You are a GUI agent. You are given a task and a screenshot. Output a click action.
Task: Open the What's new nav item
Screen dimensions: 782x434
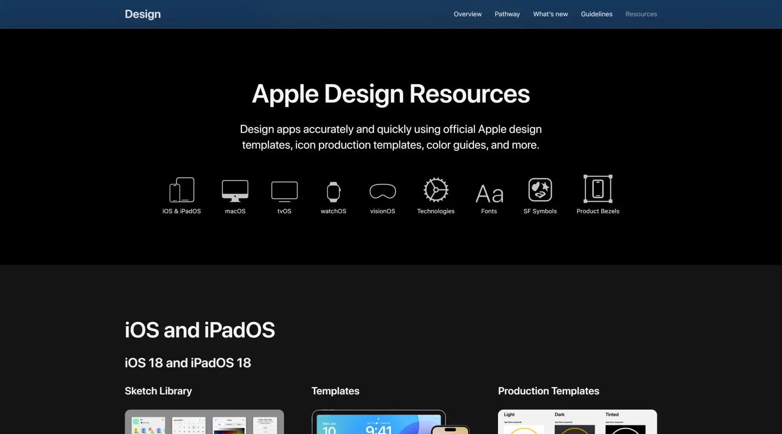tap(550, 14)
